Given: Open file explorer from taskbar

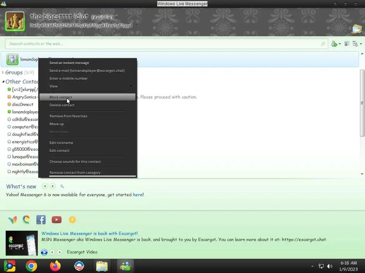Looking at the screenshot, I should pyautogui.click(x=102, y=266).
